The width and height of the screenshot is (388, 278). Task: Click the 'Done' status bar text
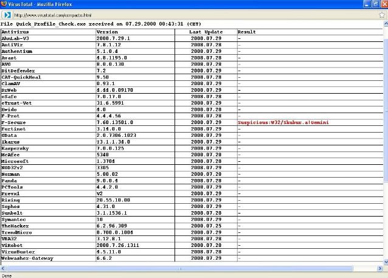point(7,276)
